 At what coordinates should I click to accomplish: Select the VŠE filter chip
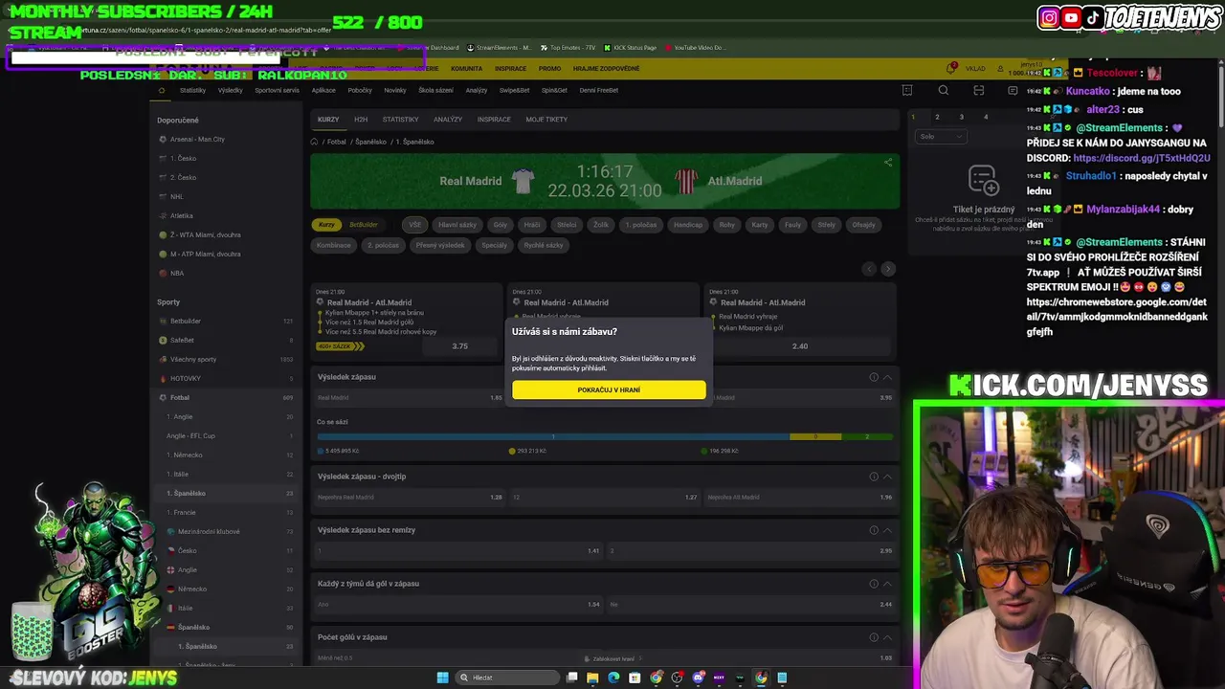point(414,225)
